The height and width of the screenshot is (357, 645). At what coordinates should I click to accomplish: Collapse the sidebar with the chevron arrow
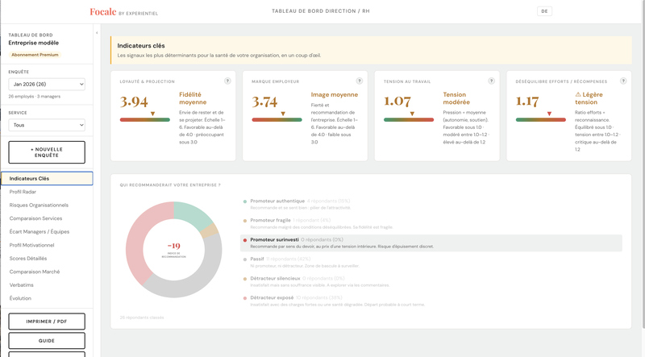click(x=97, y=33)
